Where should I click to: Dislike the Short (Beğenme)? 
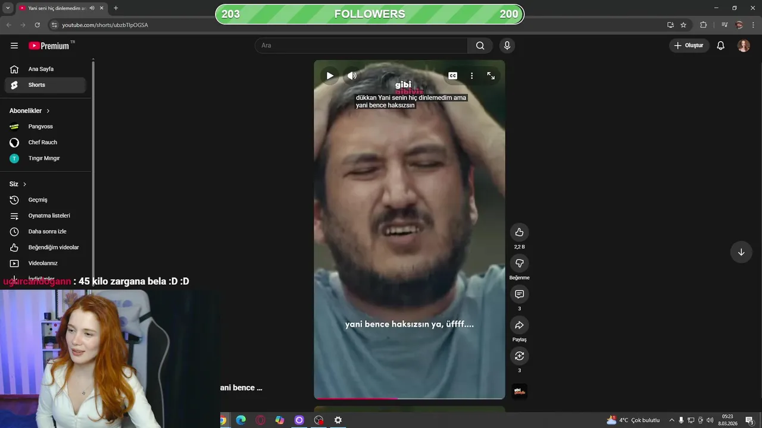coord(519,263)
